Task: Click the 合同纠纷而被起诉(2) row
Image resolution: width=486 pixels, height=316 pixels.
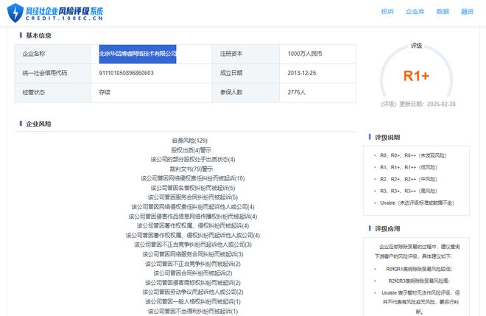Action: coord(193,273)
